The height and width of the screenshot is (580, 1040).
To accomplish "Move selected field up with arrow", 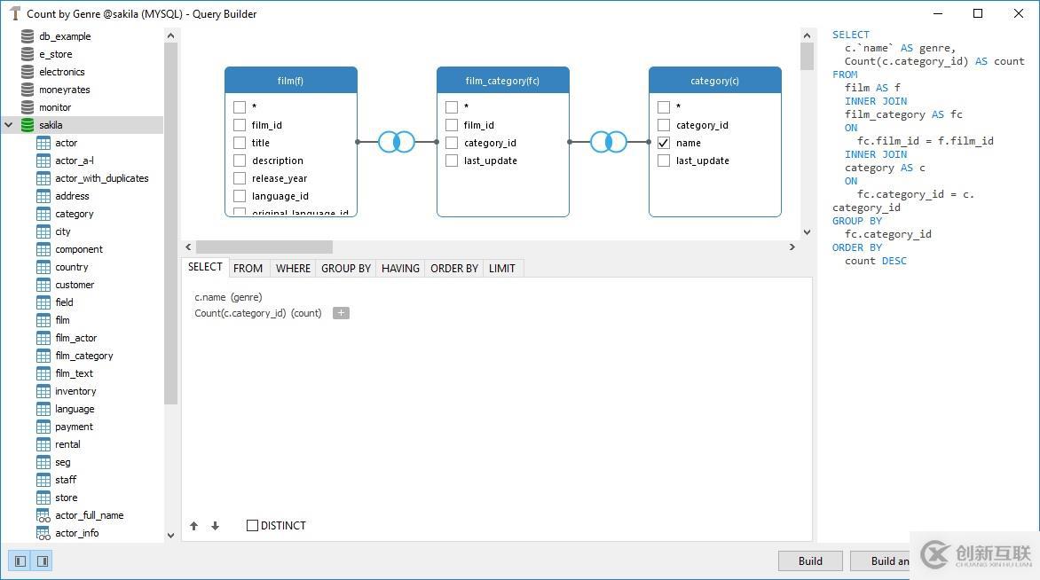I will [x=193, y=526].
